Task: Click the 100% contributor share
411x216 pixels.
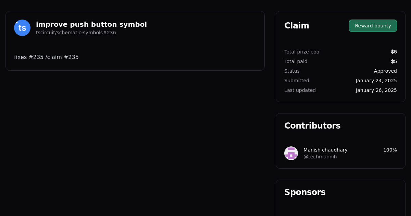Action: [390, 150]
